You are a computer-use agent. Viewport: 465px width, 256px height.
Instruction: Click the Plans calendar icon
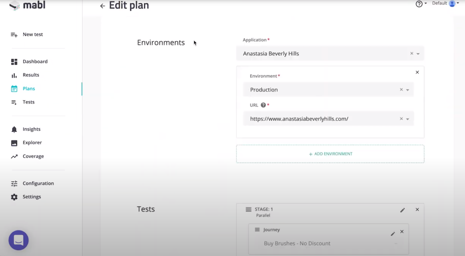(x=14, y=89)
